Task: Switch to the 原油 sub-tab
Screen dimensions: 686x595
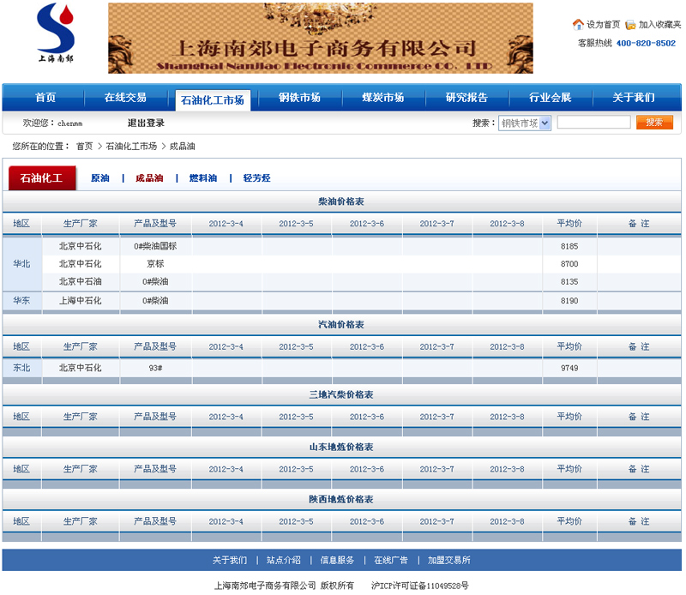Action: click(x=100, y=178)
